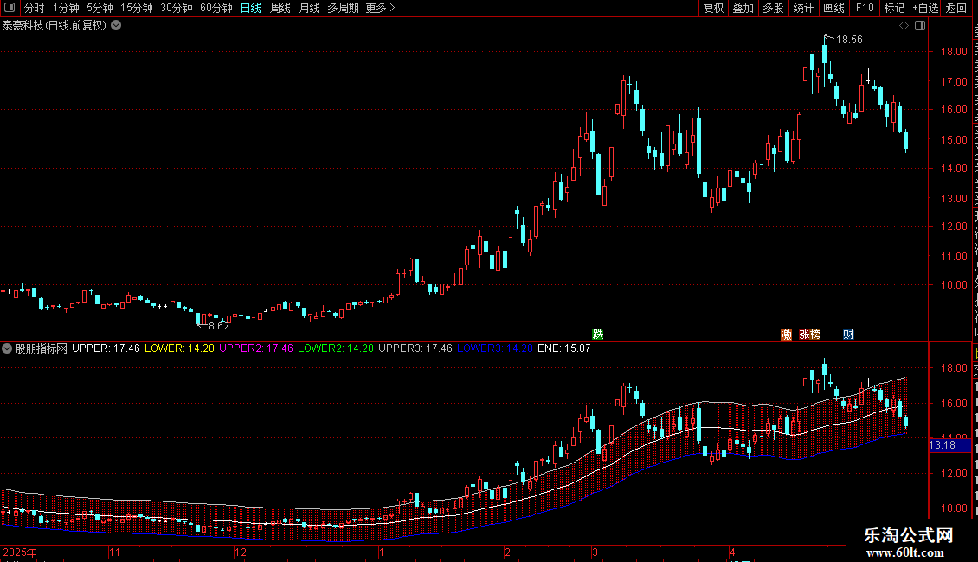
Task: Click the magenta UPPER2: 17.46 value
Action: pyautogui.click(x=255, y=348)
